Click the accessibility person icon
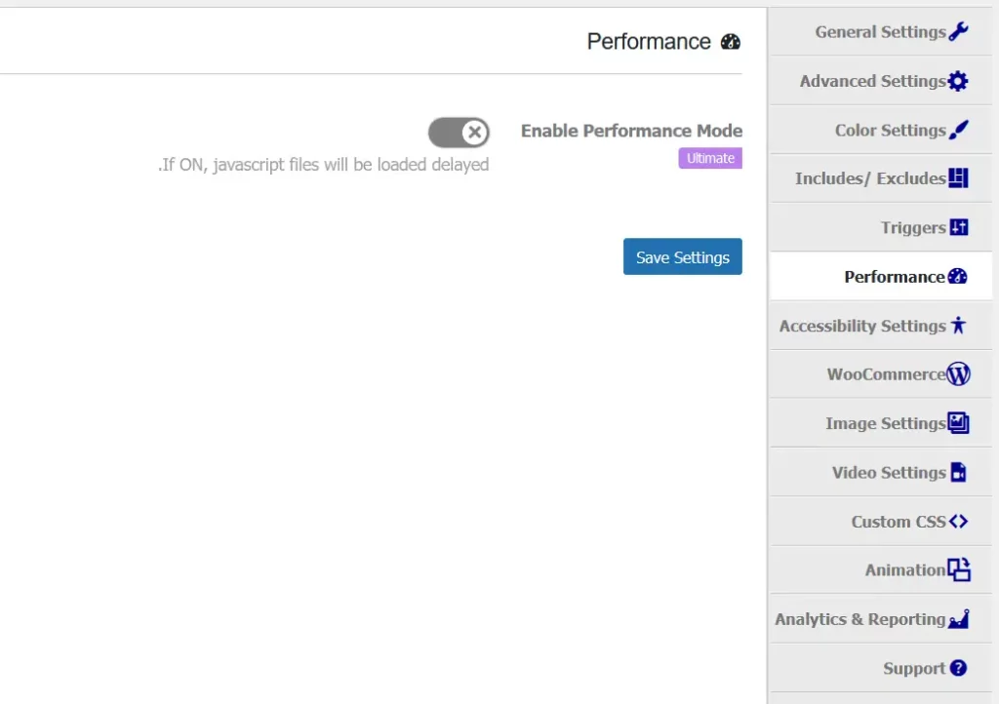Screen dimensions: 999x704 tap(958, 326)
